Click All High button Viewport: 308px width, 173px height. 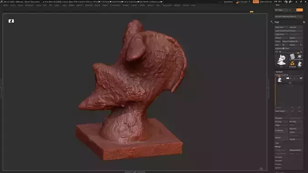click(296, 122)
